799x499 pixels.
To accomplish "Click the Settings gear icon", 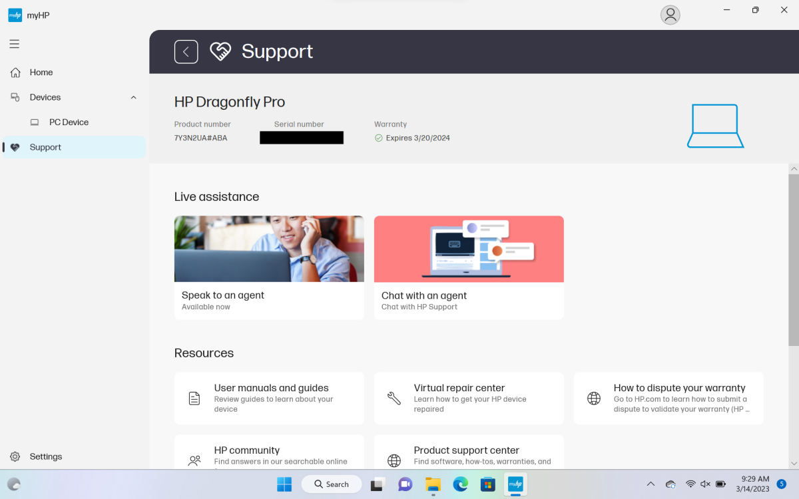I will click(15, 456).
